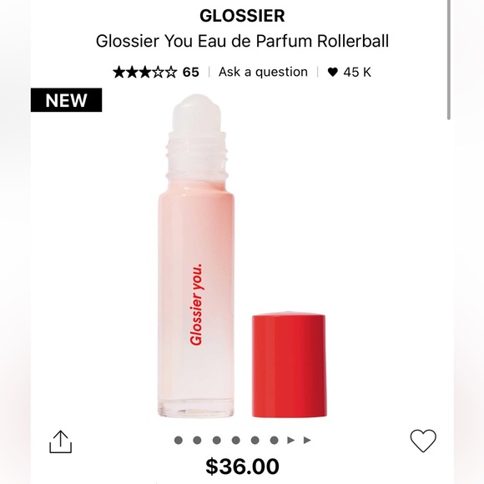
Task: Select the third image carousel dot
Action: click(x=217, y=440)
